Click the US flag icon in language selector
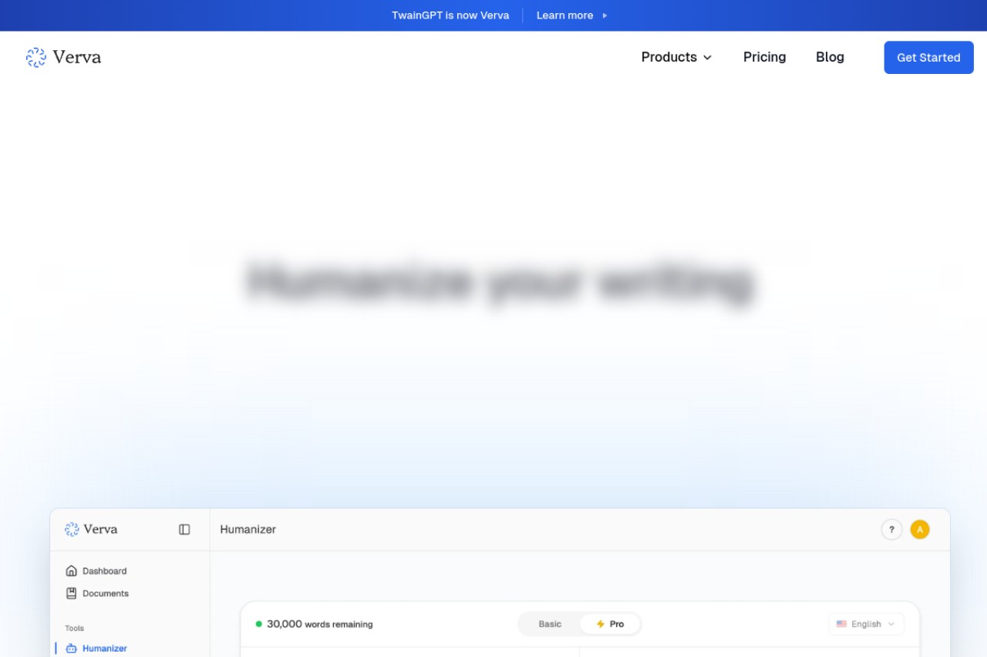The image size is (987, 657). [x=841, y=624]
